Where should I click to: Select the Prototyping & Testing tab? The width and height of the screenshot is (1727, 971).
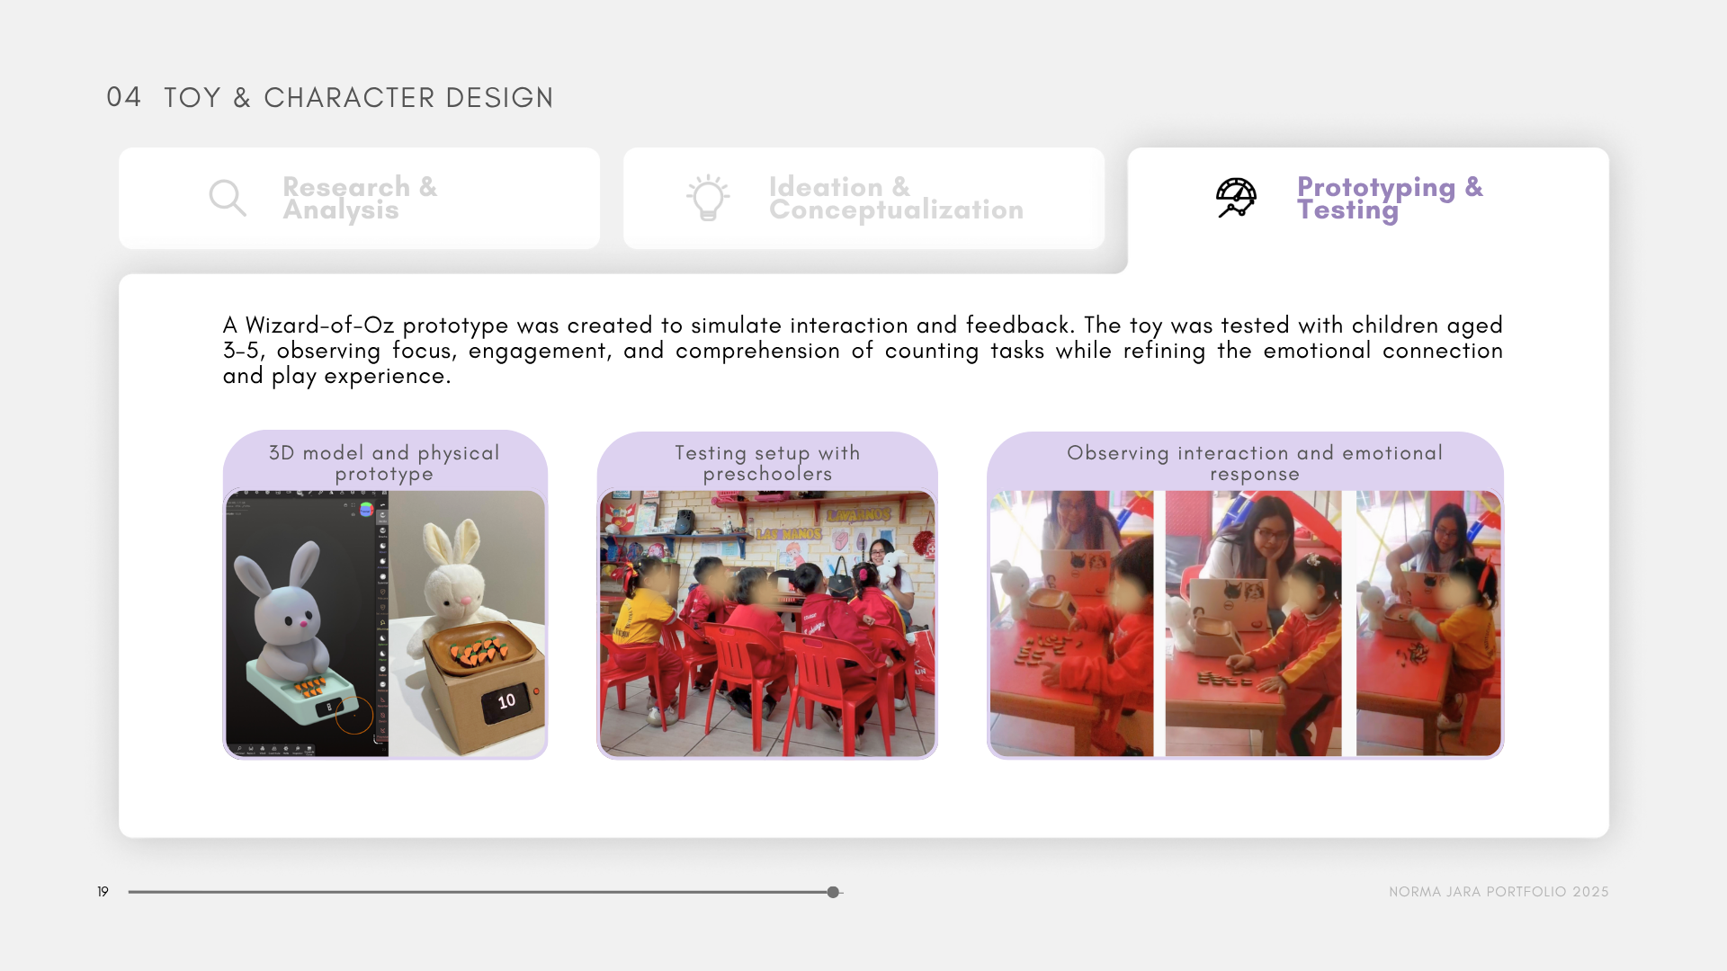click(x=1368, y=198)
